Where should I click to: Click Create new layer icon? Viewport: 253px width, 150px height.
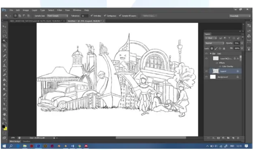click(233, 138)
